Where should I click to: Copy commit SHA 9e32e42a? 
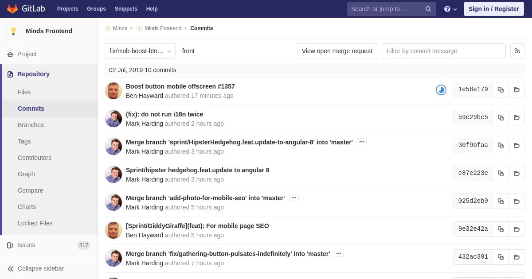501,229
